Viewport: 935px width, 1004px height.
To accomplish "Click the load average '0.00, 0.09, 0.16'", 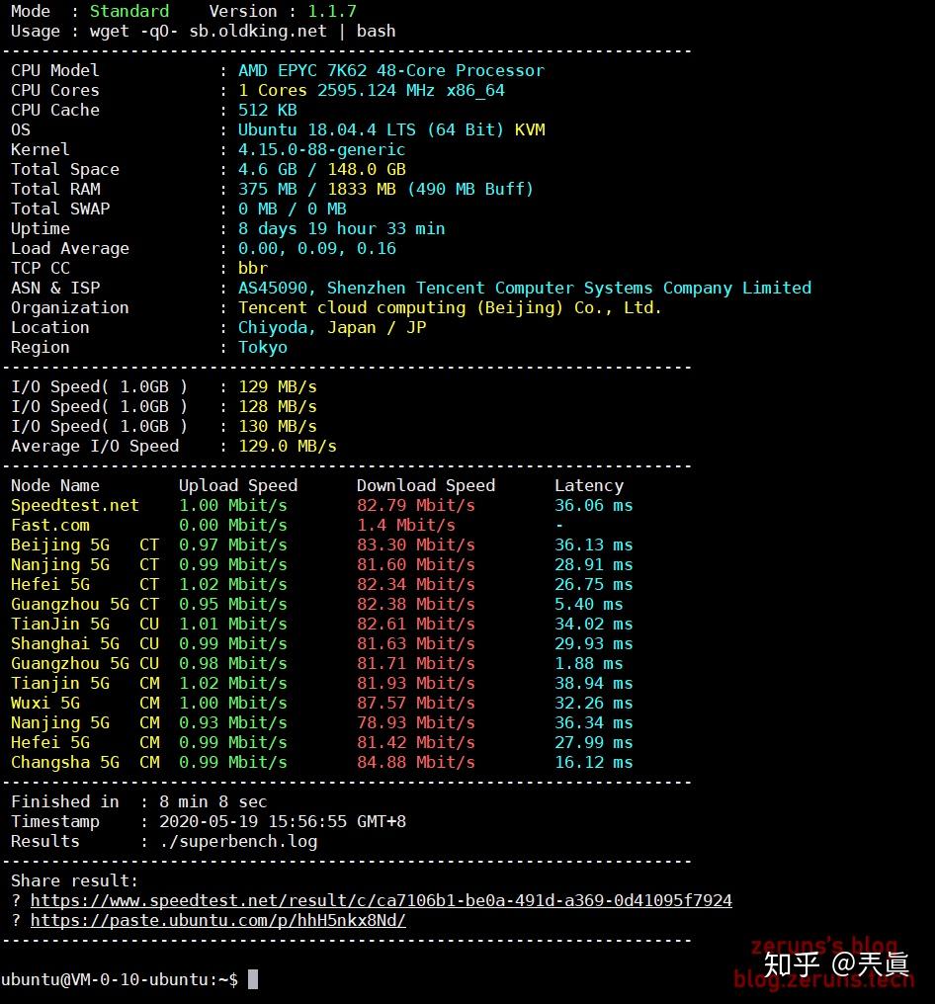I will pyautogui.click(x=317, y=248).
